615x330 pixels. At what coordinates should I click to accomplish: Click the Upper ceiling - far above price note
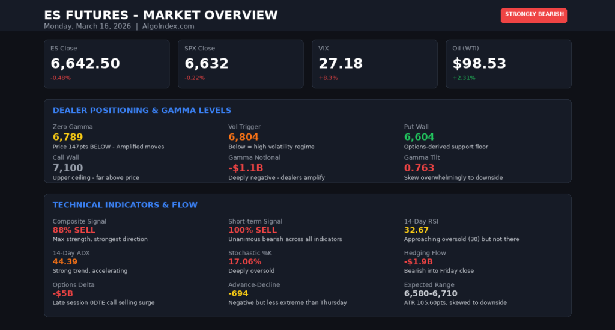point(95,177)
